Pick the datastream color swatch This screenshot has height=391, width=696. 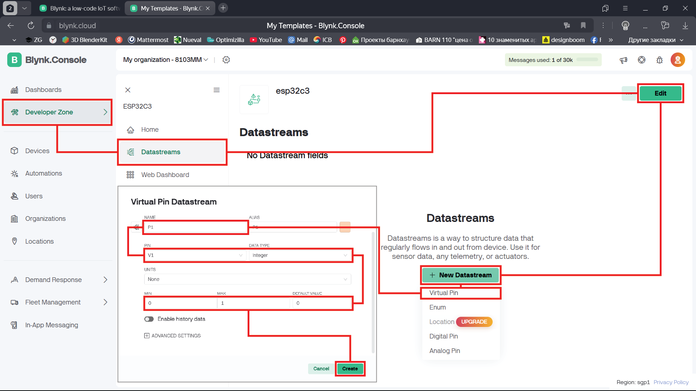click(x=345, y=227)
